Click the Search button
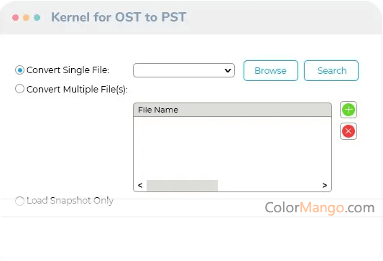 [331, 70]
